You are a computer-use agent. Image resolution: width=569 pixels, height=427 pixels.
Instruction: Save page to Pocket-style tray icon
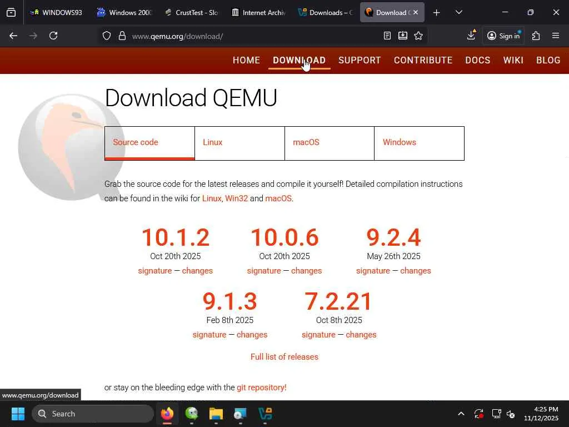pyautogui.click(x=403, y=36)
